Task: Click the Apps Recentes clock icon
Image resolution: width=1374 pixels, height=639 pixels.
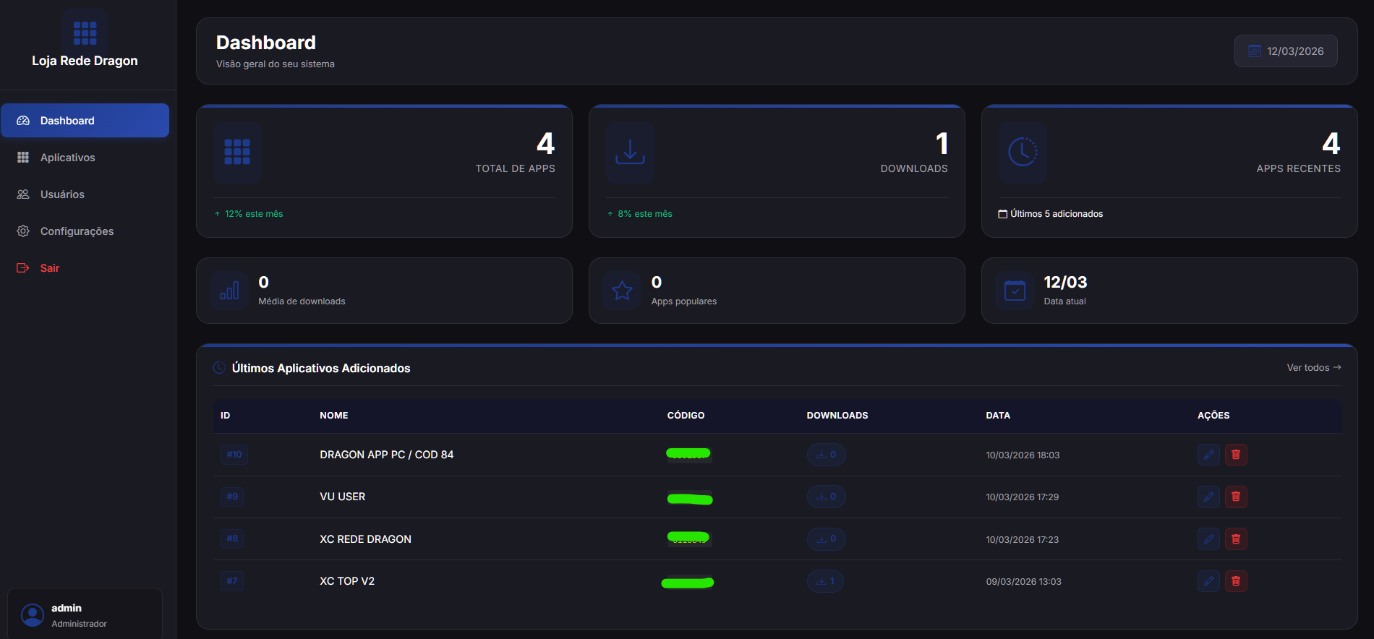Action: click(1023, 153)
